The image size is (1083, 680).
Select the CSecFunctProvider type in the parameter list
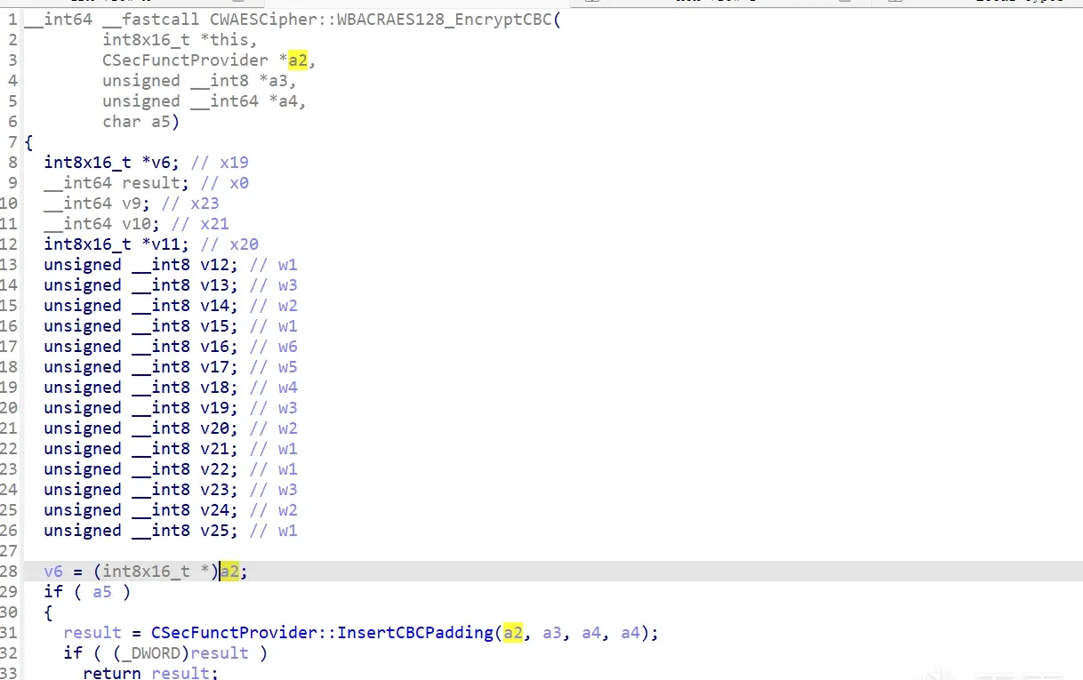pos(185,60)
